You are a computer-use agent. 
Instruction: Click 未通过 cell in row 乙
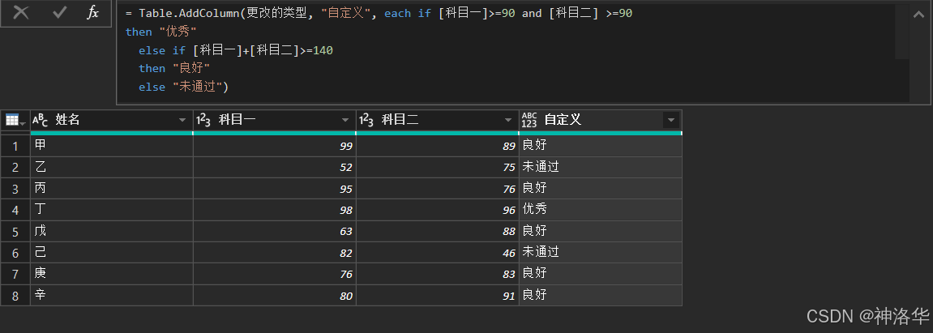tap(601, 168)
